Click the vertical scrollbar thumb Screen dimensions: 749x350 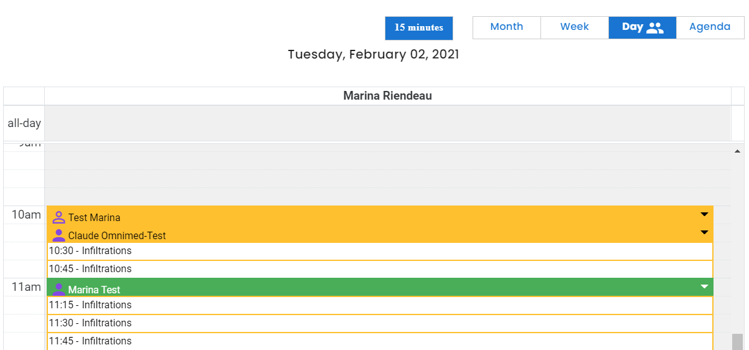click(738, 342)
